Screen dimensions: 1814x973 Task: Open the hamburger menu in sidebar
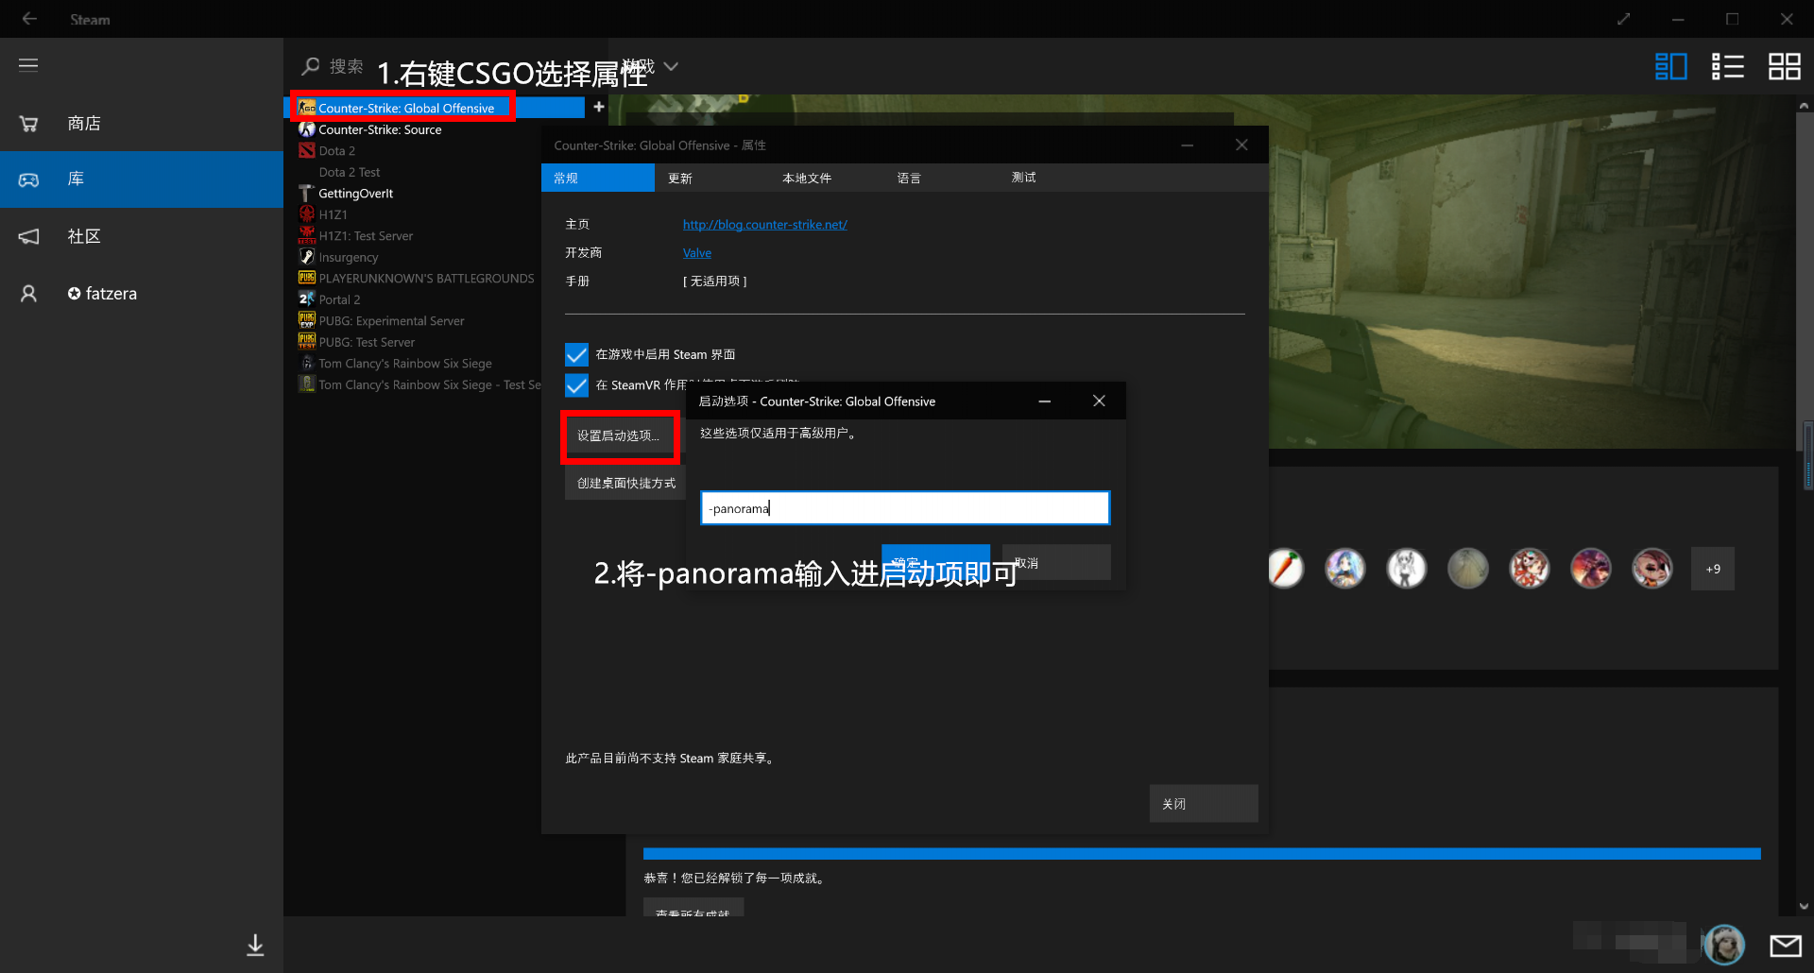28,65
